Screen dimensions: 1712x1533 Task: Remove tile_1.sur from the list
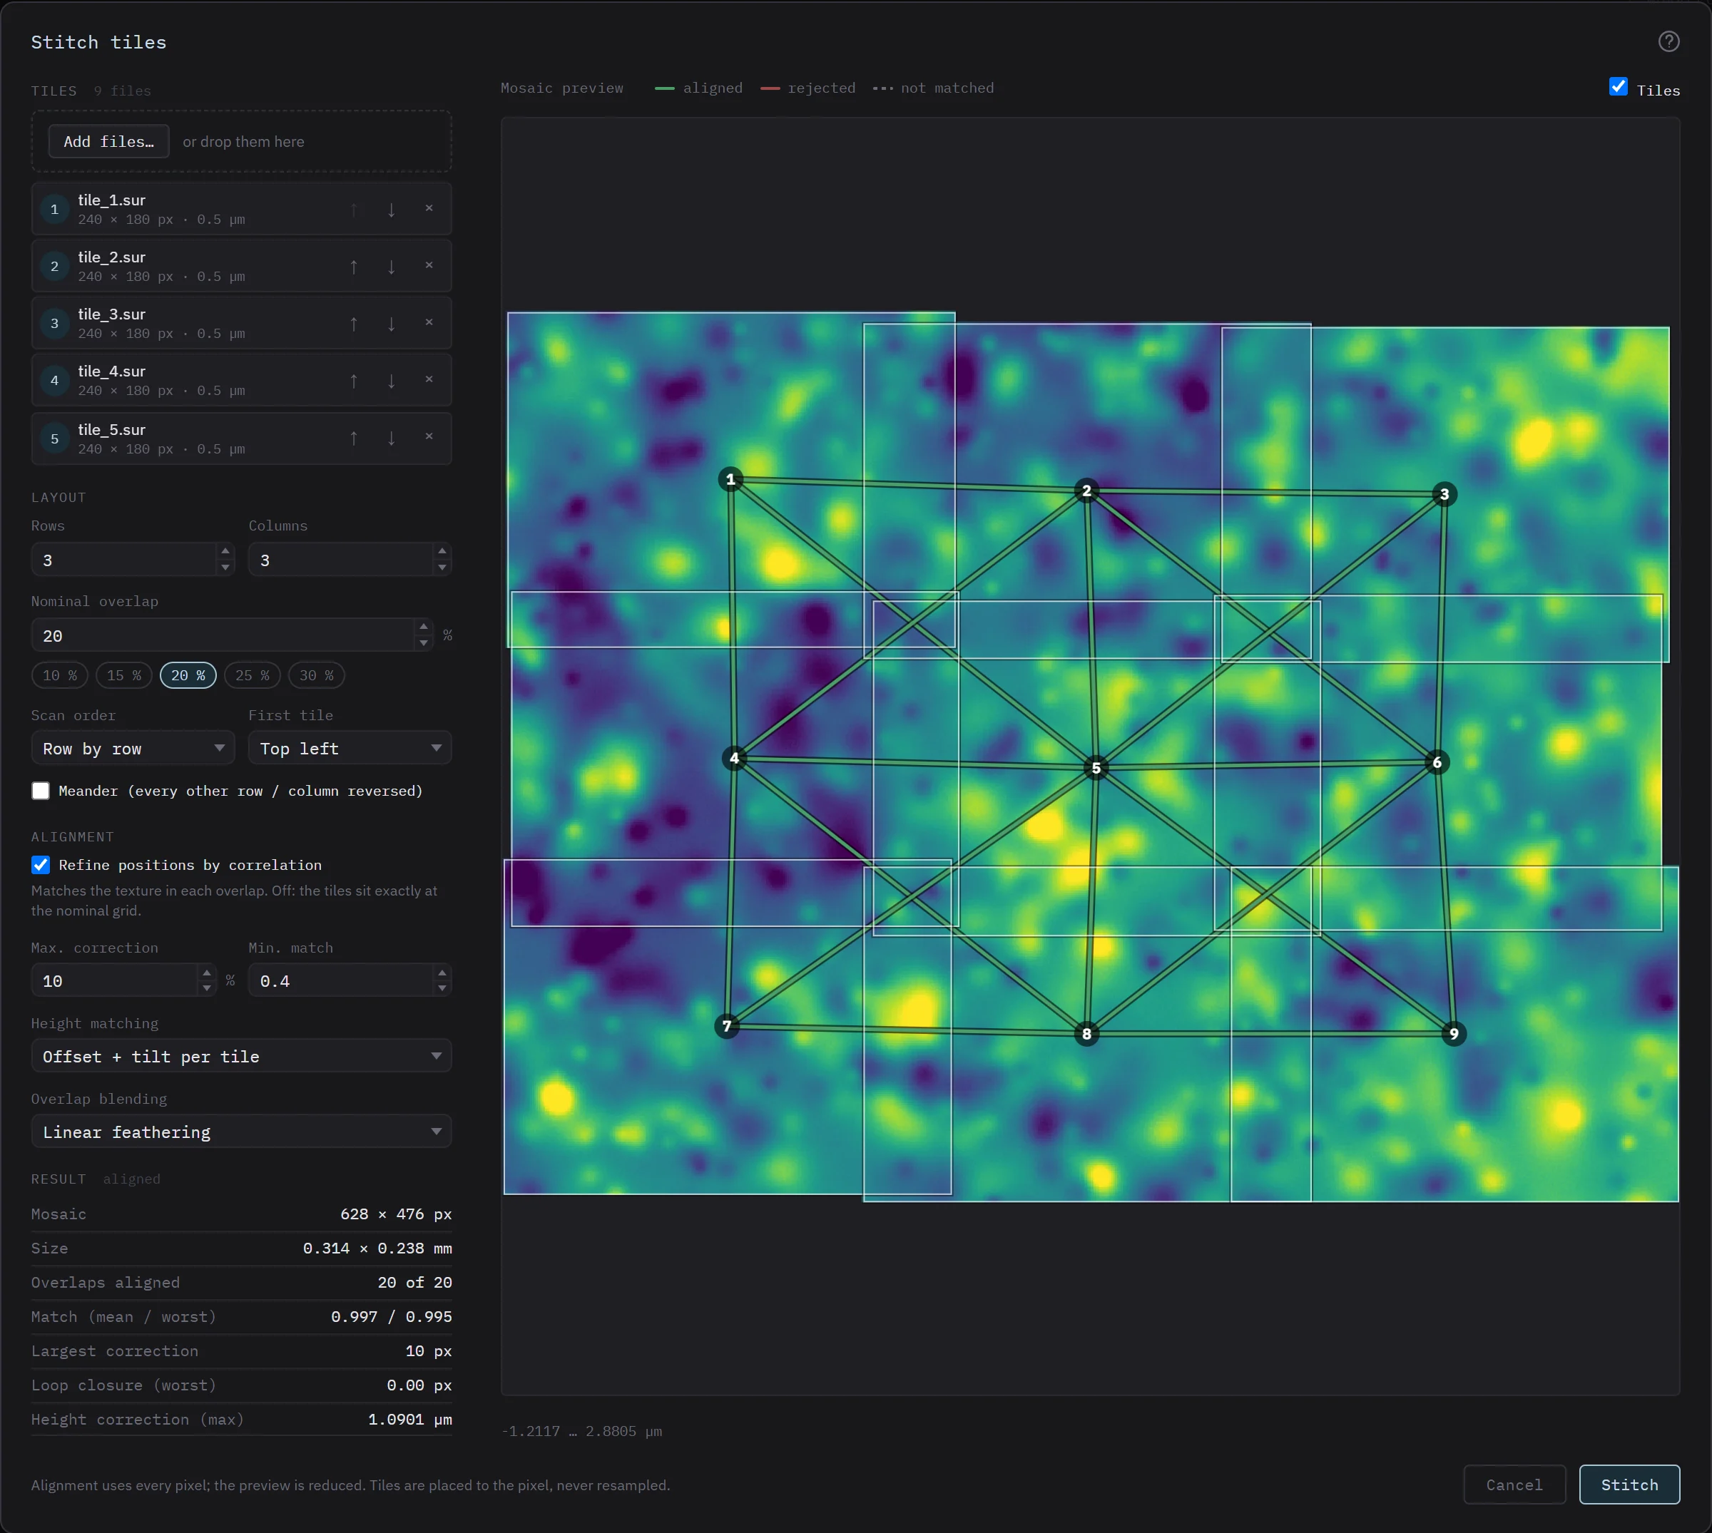(429, 208)
